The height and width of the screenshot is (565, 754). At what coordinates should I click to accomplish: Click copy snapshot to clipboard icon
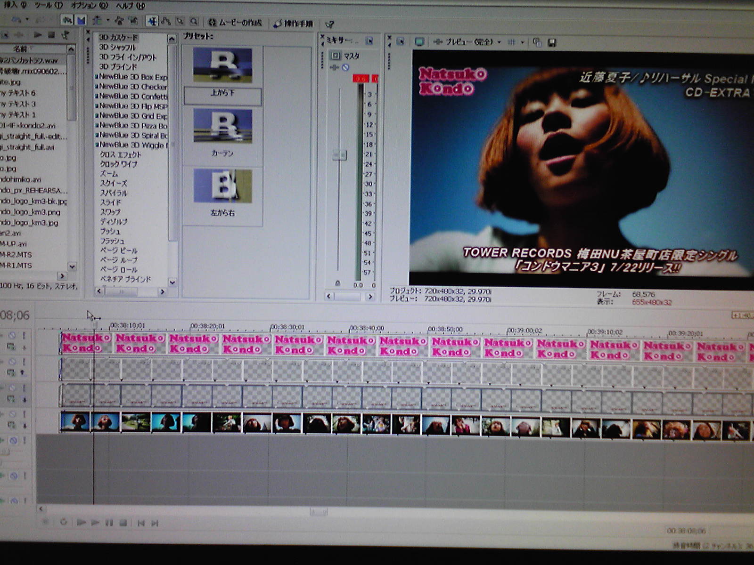coord(537,42)
